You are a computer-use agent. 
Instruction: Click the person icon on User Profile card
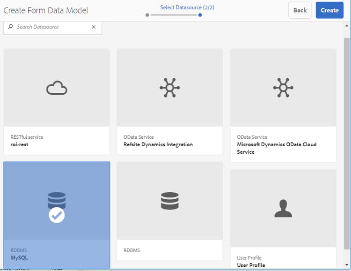click(283, 208)
